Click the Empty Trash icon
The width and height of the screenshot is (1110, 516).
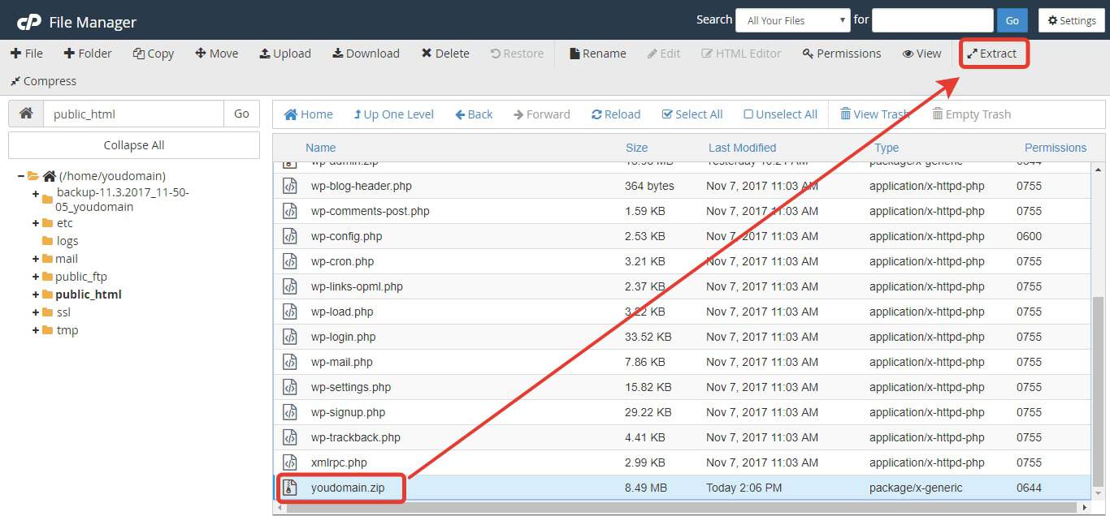971,114
